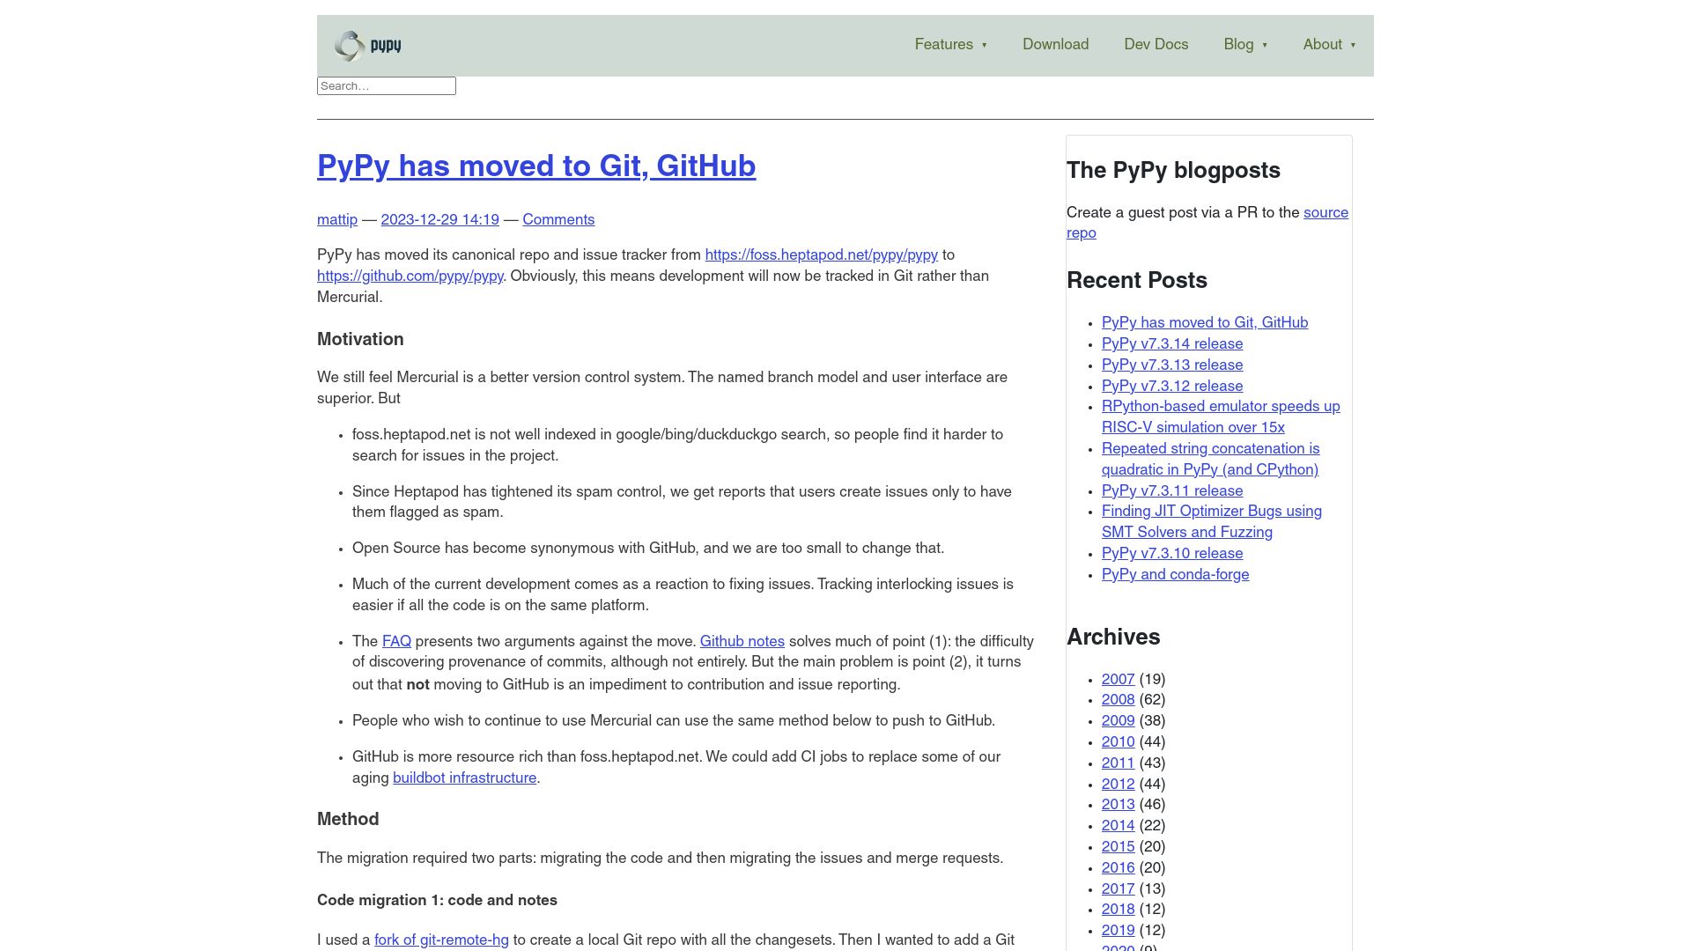Open recent post PyPy v7.3.12 release
Image resolution: width=1691 pixels, height=951 pixels.
1172,387
